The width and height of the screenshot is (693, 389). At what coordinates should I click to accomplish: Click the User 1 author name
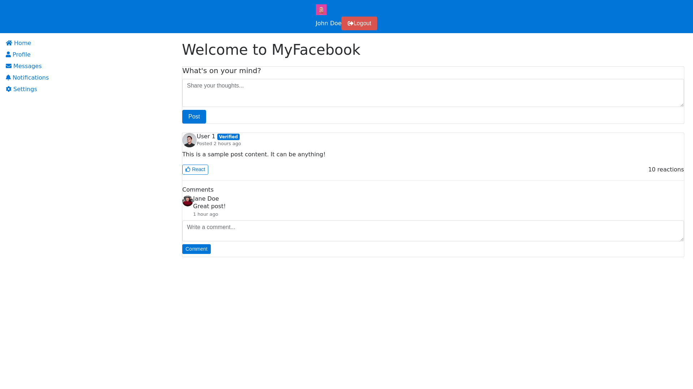click(x=206, y=137)
